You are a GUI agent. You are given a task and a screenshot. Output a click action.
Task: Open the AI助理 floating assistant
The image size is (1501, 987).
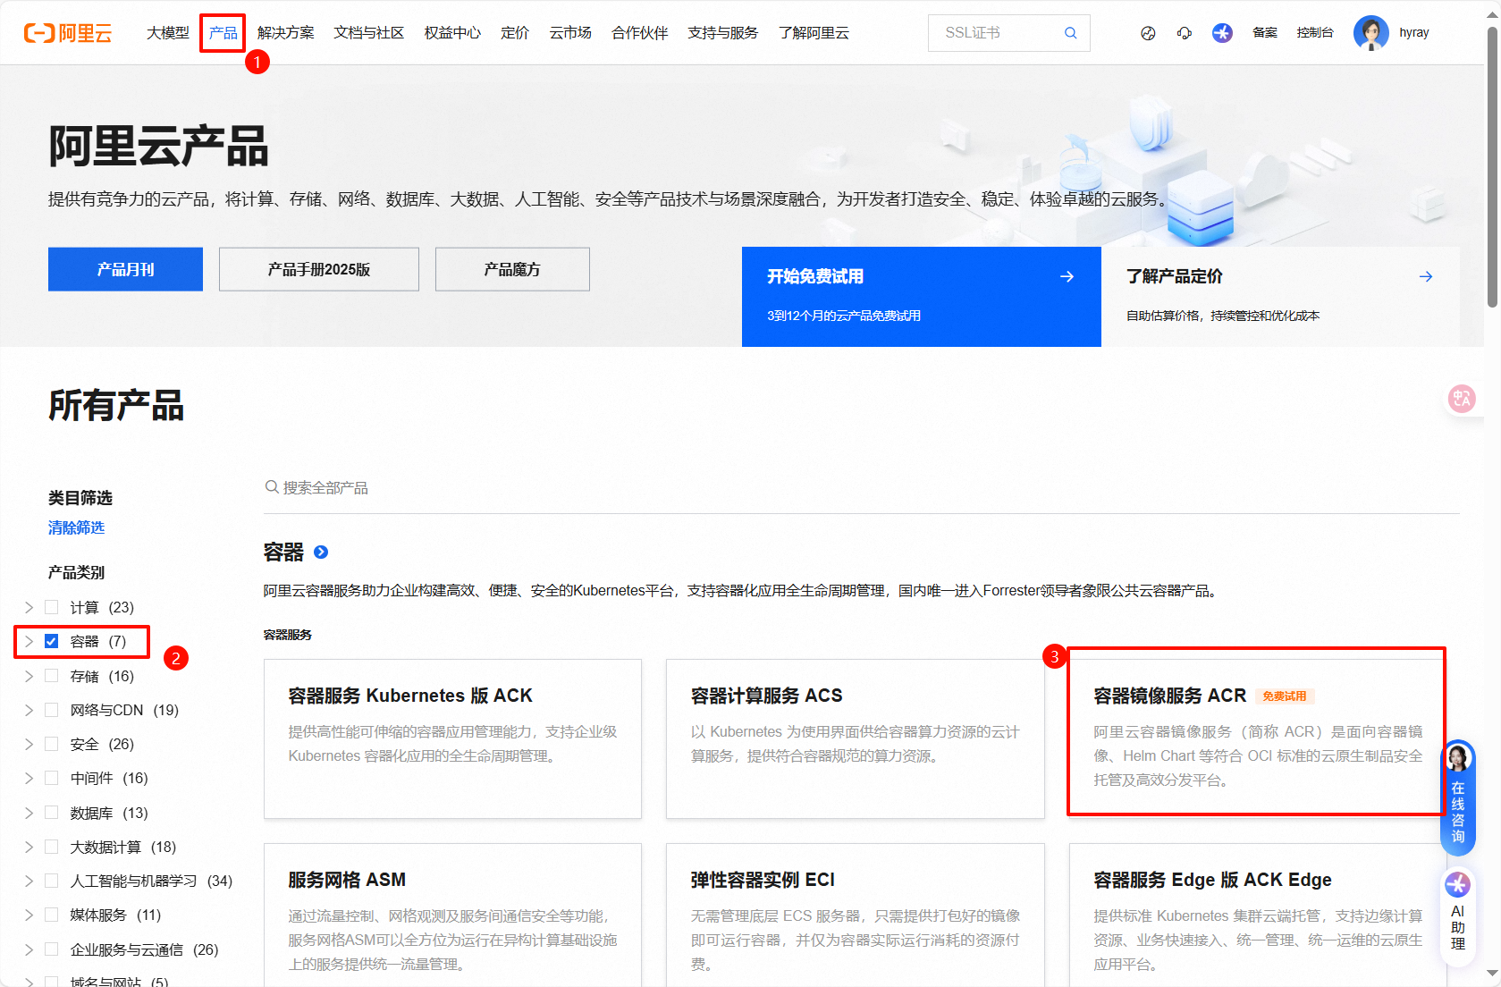(1458, 916)
